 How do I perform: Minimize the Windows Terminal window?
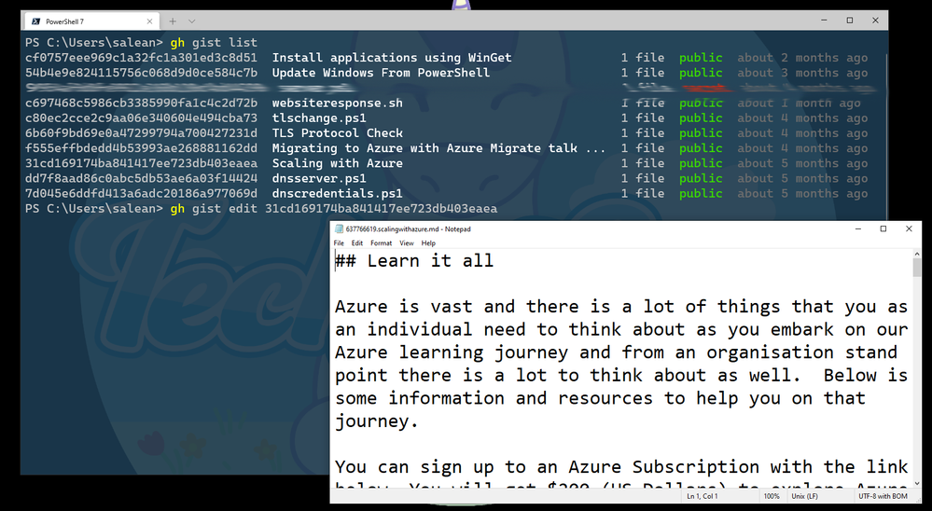coord(825,21)
